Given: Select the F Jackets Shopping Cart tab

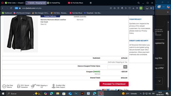Looking at the screenshot, I should point(36,3).
